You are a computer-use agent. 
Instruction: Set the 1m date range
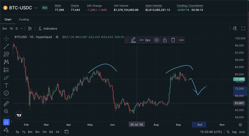tap(44, 132)
